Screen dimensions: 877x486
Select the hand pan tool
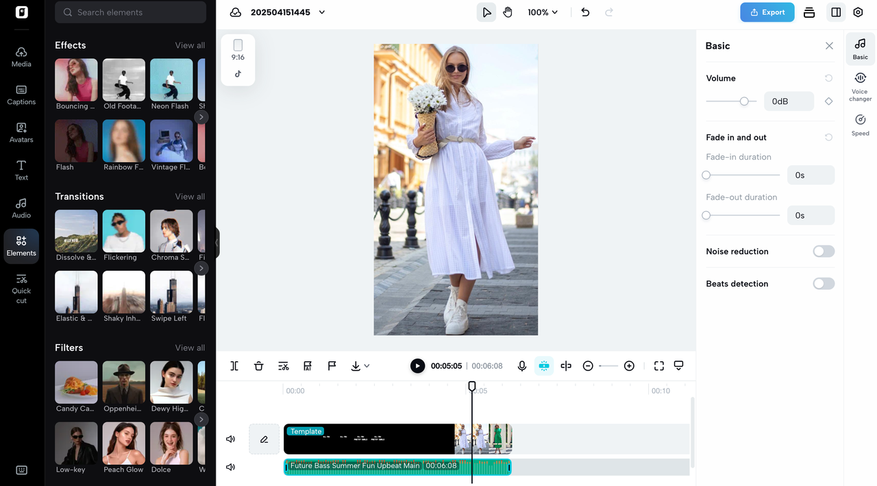(x=508, y=12)
